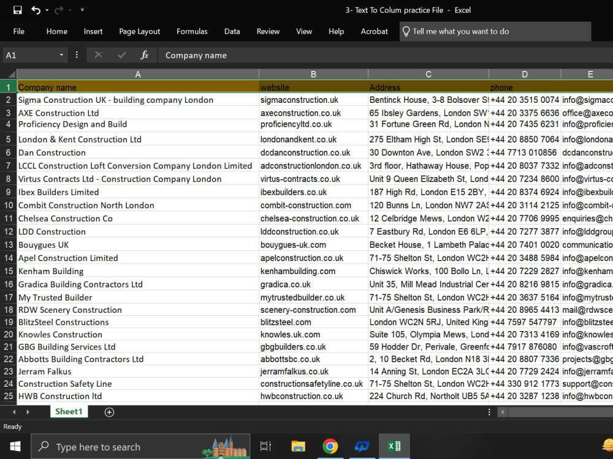Select cell 'blitzsteel.com'
Viewport: 613px width, 459px height.
(x=313, y=322)
